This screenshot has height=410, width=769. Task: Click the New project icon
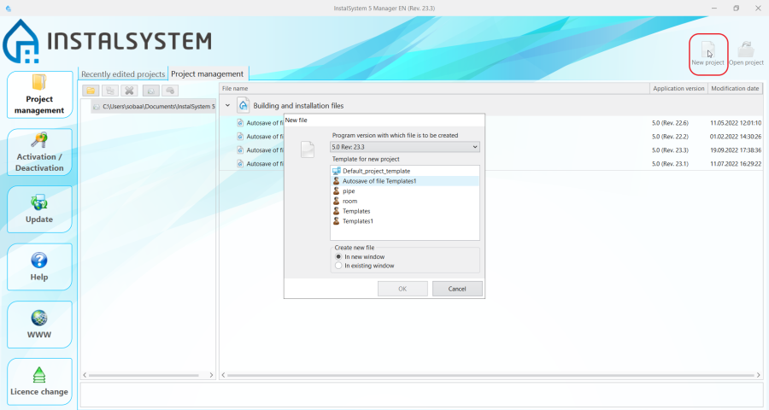click(707, 50)
